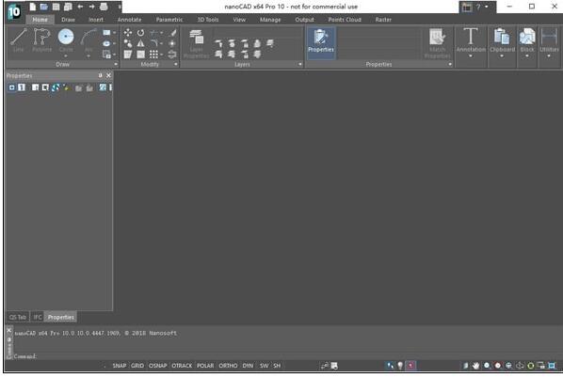This screenshot has height=378, width=563.
Task: Switch to the Parametric ribbon tab
Action: click(169, 20)
